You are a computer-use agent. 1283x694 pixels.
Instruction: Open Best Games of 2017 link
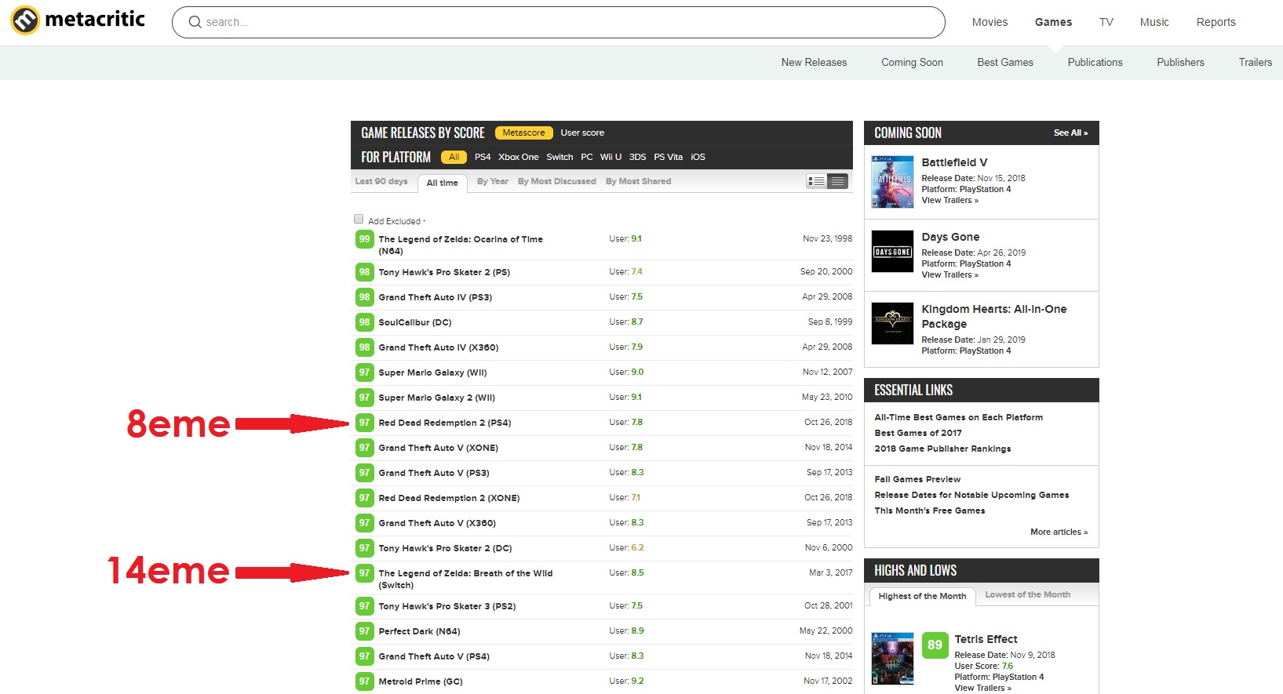click(x=917, y=434)
